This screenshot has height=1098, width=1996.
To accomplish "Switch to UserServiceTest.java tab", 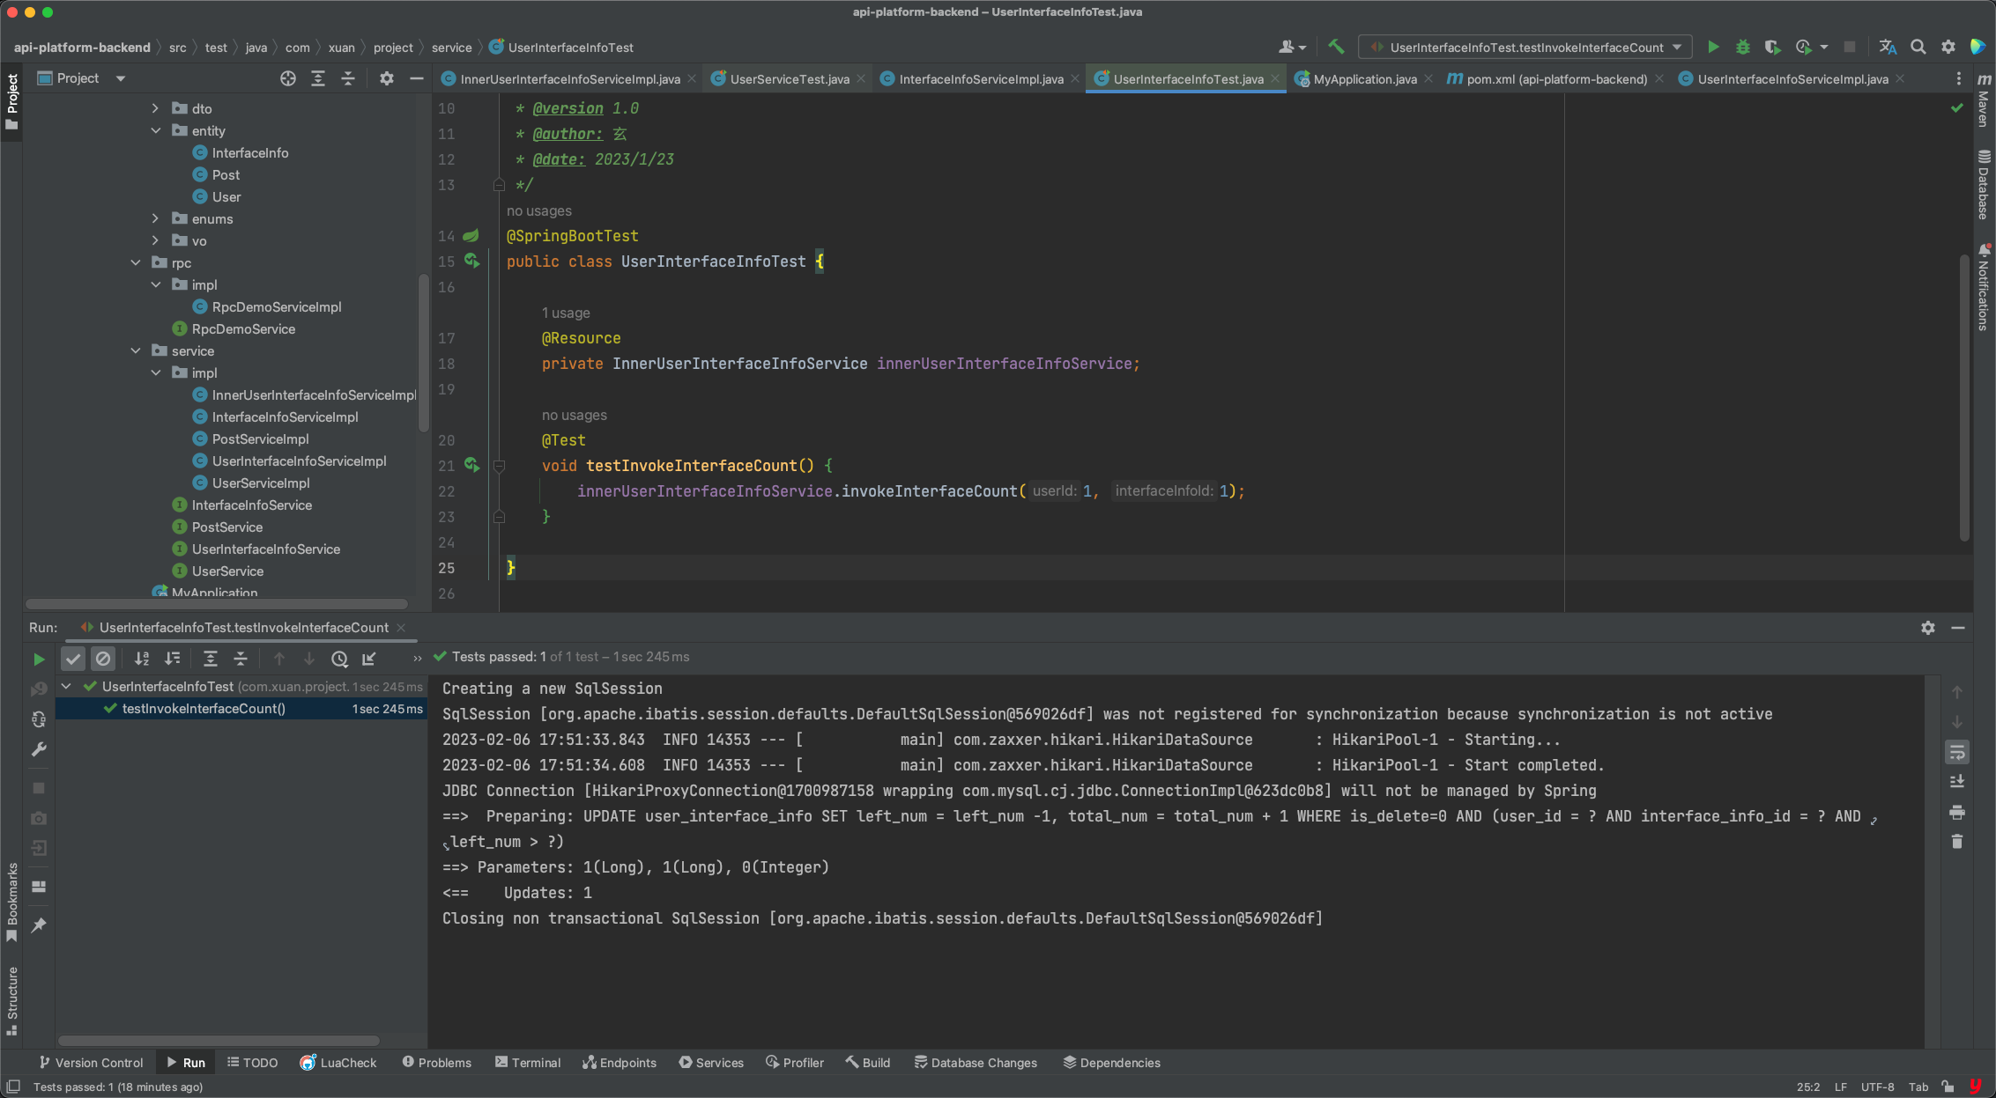I will pyautogui.click(x=790, y=79).
